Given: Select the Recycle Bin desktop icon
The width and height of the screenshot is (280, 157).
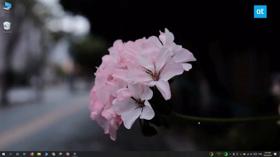Looking at the screenshot, I should click(x=7, y=27).
